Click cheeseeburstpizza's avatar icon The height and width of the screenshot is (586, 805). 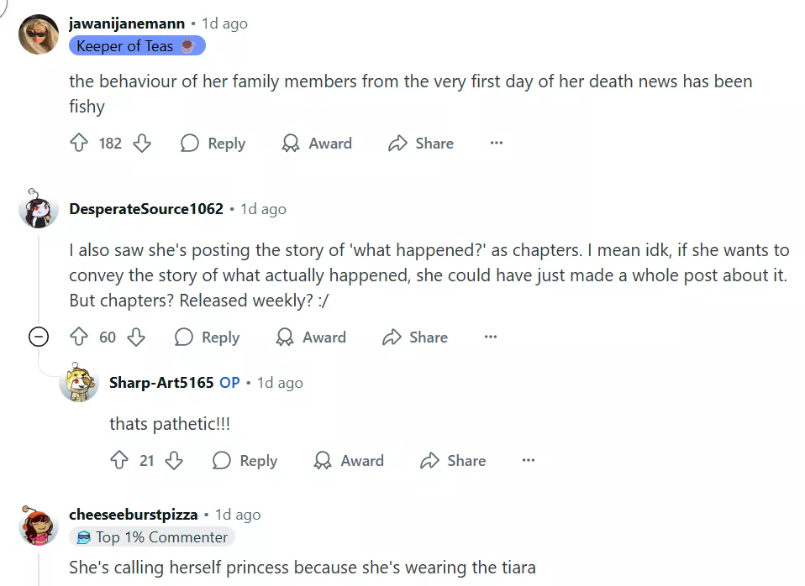coord(39,526)
